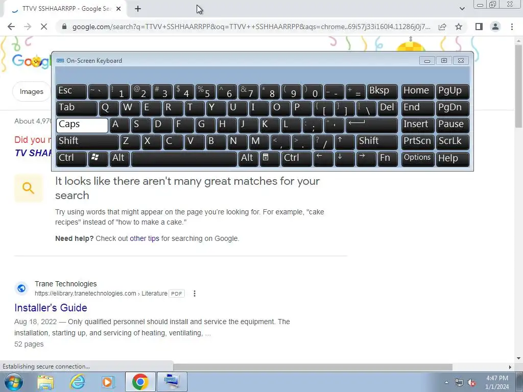Viewport: 523px width, 392px height.
Task: Open the Chrome profile avatar
Action: click(x=495, y=27)
